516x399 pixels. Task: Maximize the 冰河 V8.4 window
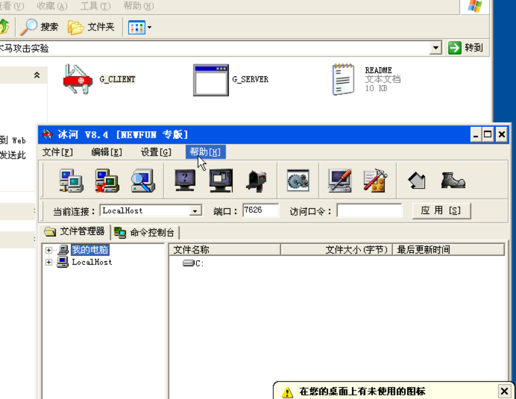[x=488, y=134]
